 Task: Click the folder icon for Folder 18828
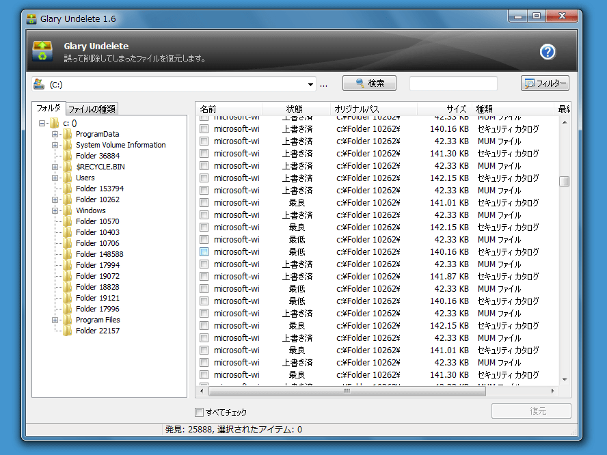68,287
